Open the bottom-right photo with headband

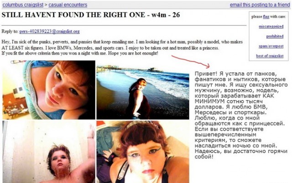coord(143,152)
